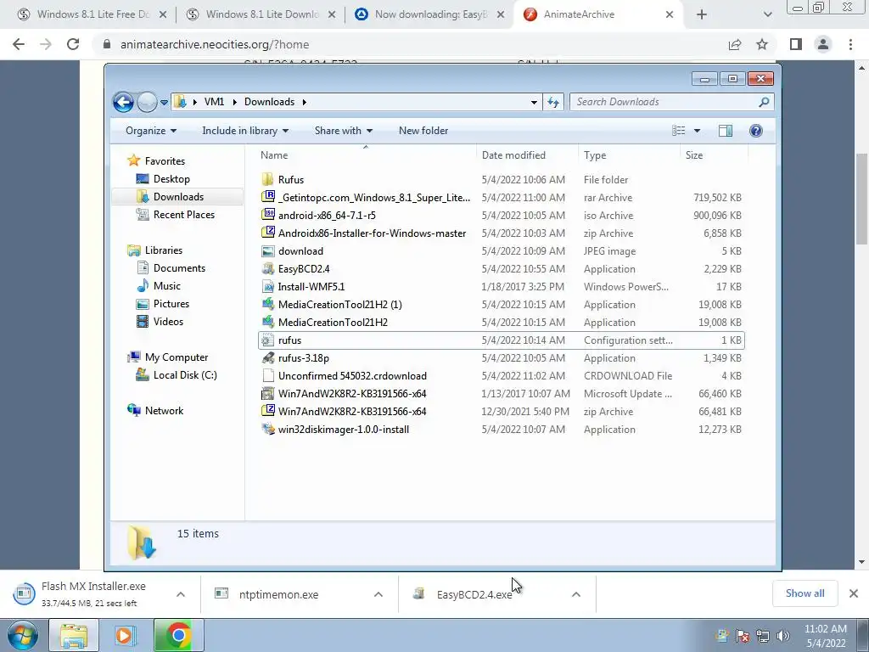The height and width of the screenshot is (652, 869).
Task: Open the Action Center flag icon
Action: (x=742, y=636)
